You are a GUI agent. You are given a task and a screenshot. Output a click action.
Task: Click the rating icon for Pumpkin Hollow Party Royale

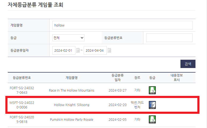pyautogui.click(x=152, y=119)
